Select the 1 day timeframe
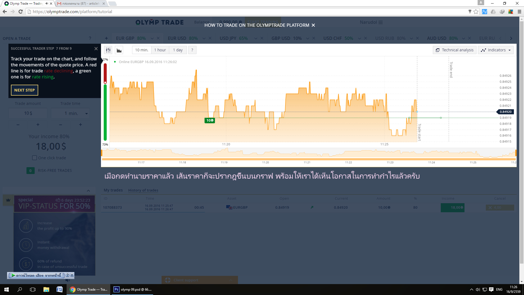This screenshot has width=524, height=295. 178,50
